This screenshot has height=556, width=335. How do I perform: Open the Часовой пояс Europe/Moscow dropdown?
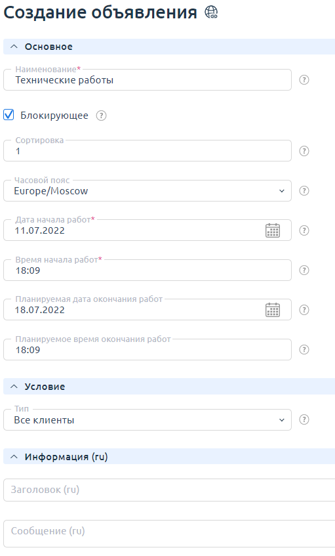coord(148,191)
